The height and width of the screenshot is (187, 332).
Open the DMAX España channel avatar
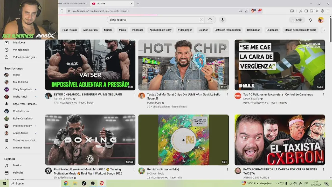coord(238,96)
